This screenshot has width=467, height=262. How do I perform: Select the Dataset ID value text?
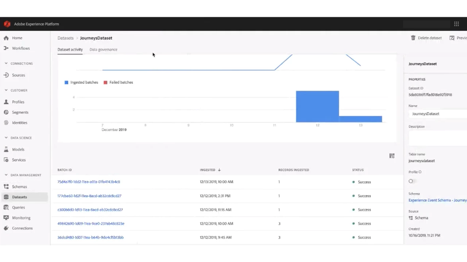430,95
